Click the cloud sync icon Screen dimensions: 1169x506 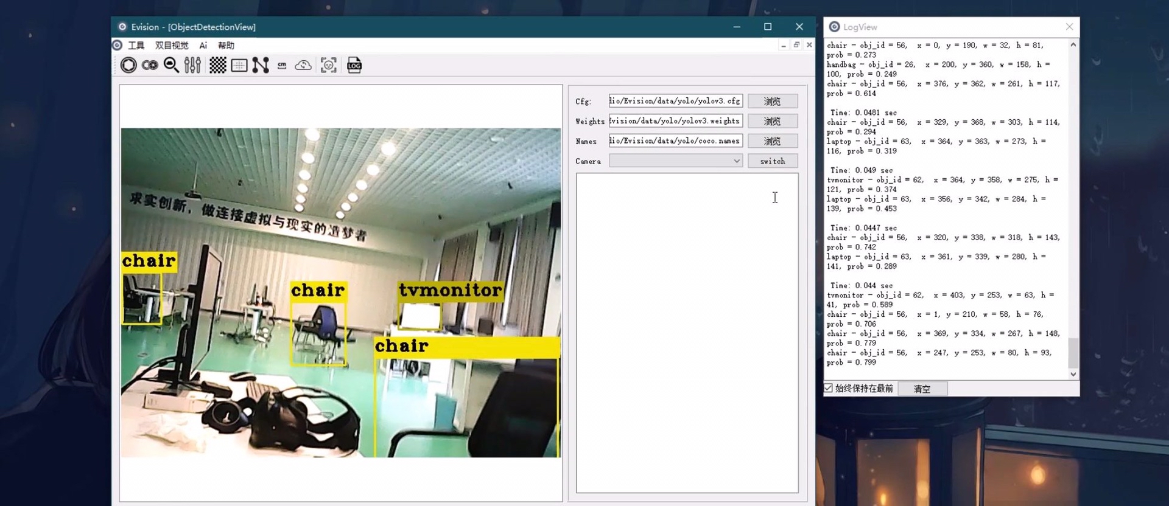coord(303,65)
